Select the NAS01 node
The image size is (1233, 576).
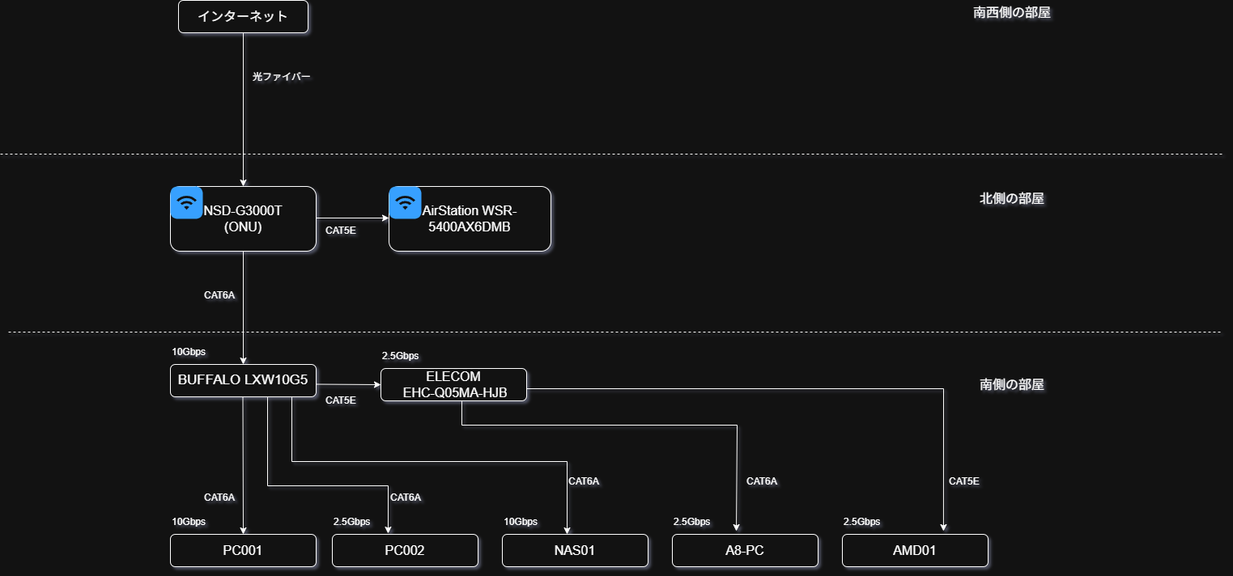point(575,550)
